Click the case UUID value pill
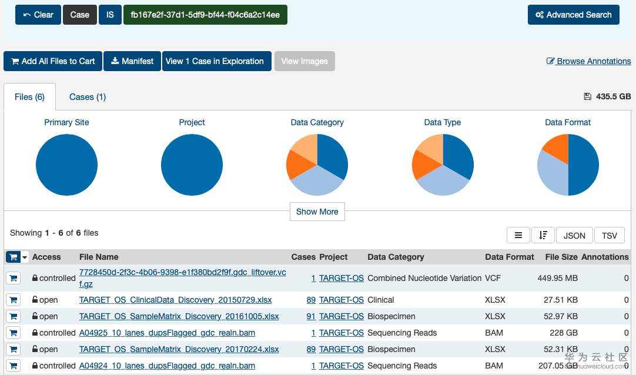Image resolution: width=636 pixels, height=375 pixels. [x=205, y=15]
